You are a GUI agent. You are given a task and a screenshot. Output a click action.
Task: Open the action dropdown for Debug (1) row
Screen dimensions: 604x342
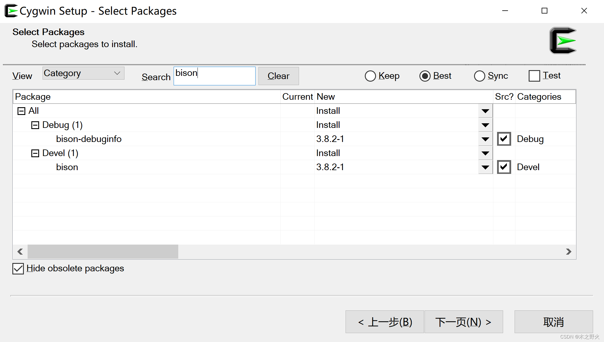tap(485, 125)
